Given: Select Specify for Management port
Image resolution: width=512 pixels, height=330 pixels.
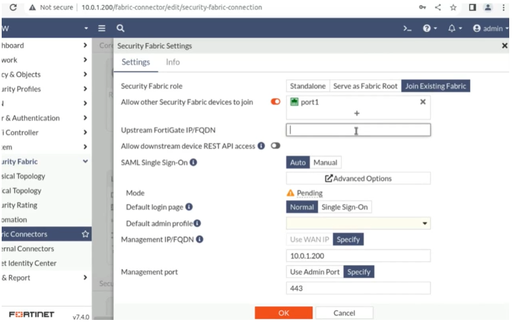Looking at the screenshot, I should 359,272.
